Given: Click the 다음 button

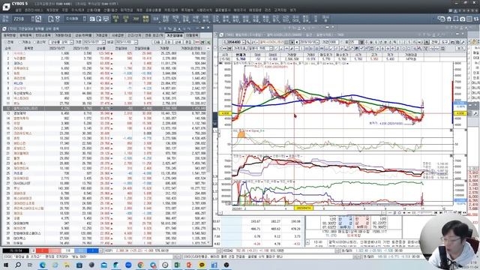Looking at the screenshot, I should point(157,42).
